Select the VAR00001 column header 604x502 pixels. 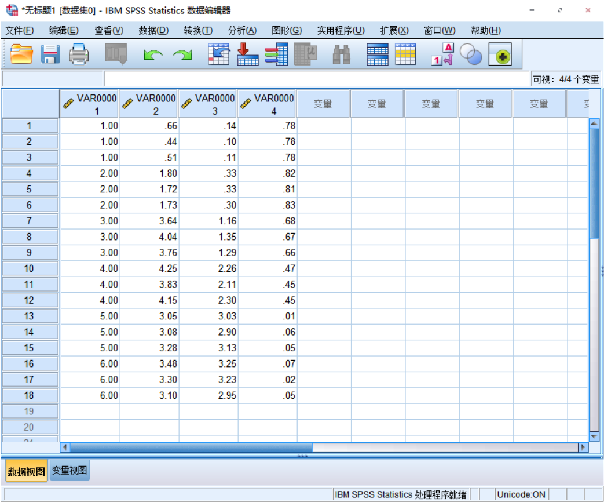[89, 104]
